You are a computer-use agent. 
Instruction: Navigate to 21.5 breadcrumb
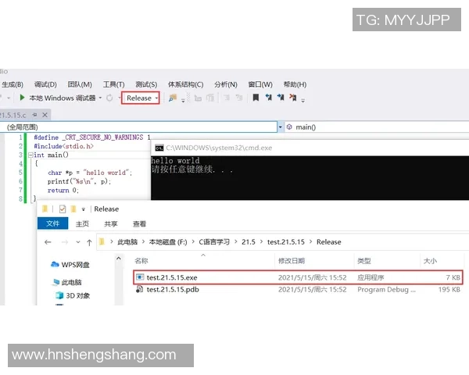[x=249, y=242]
